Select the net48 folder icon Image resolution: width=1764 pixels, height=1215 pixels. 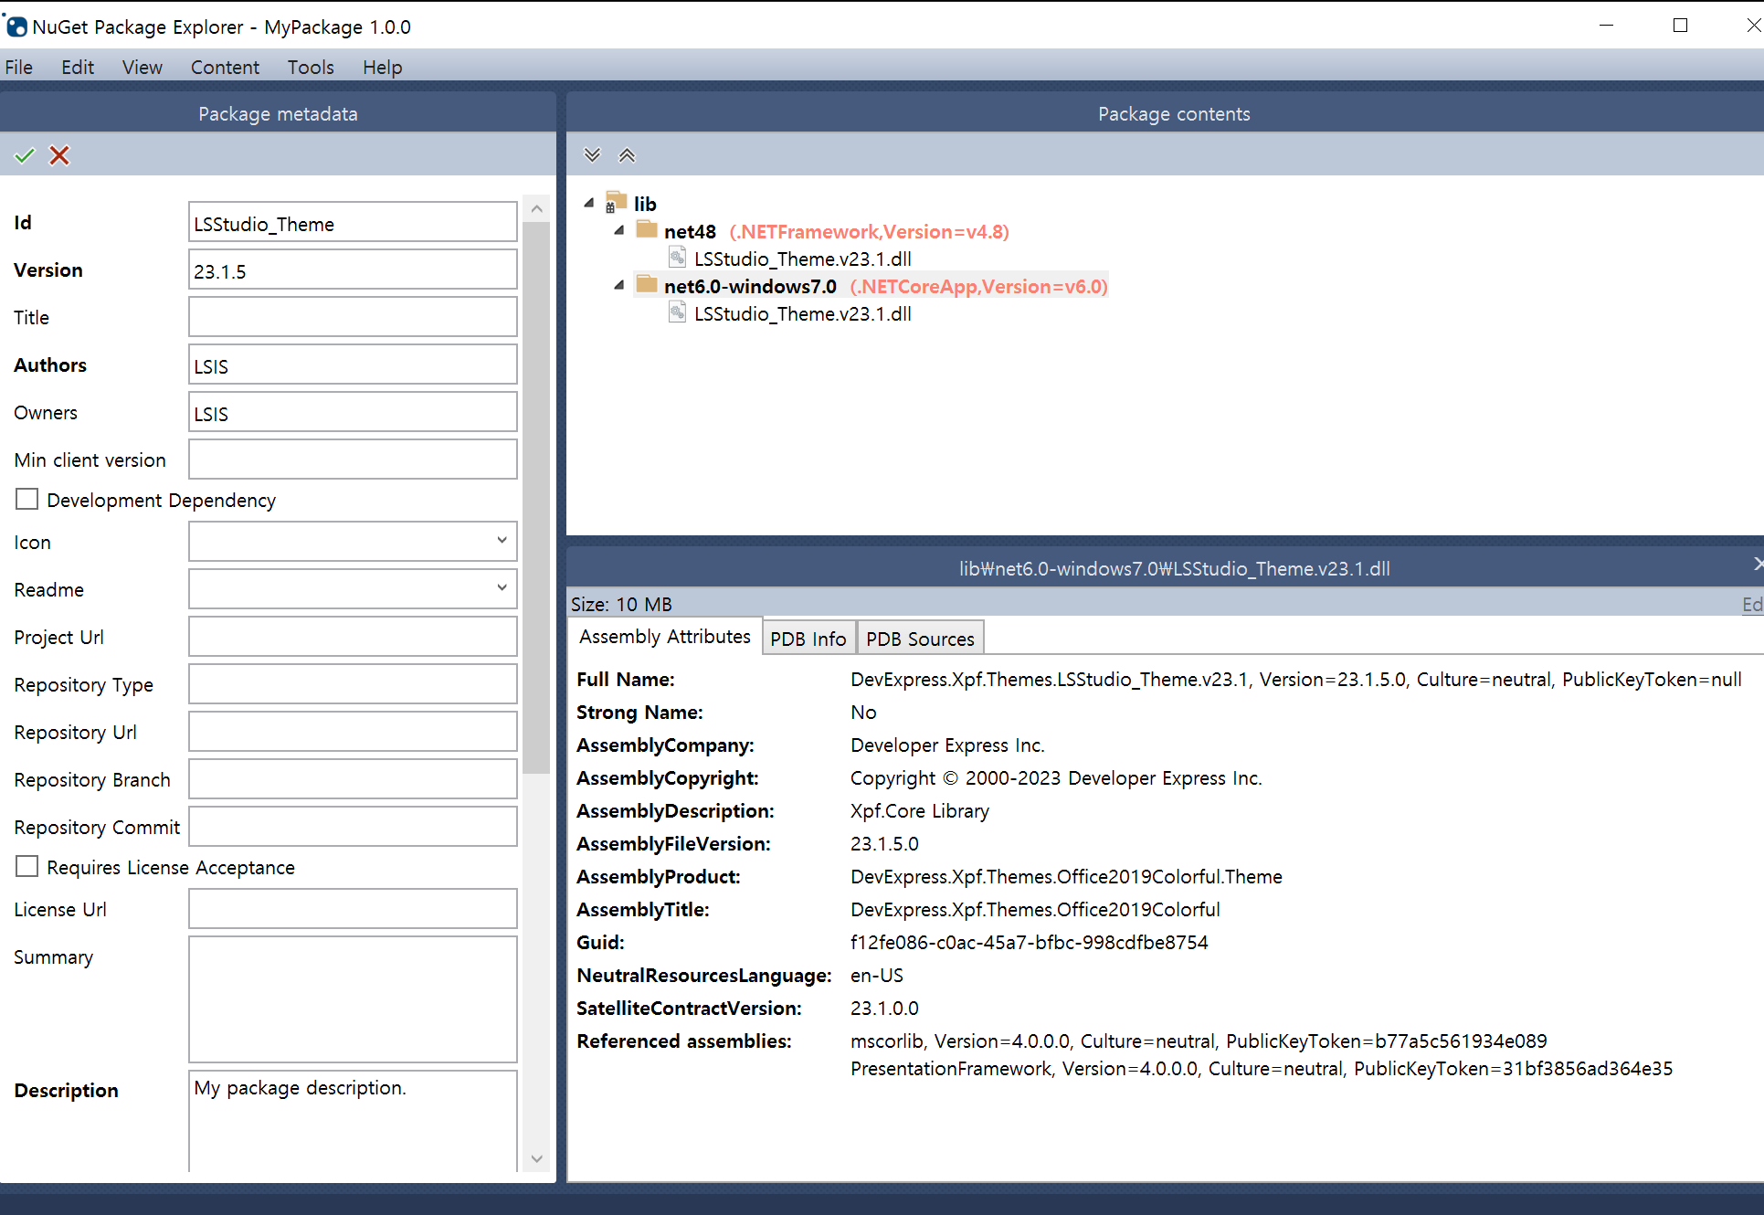coord(647,230)
